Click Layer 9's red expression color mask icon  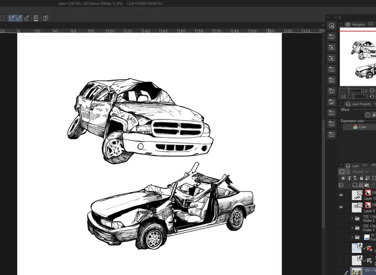point(368,205)
